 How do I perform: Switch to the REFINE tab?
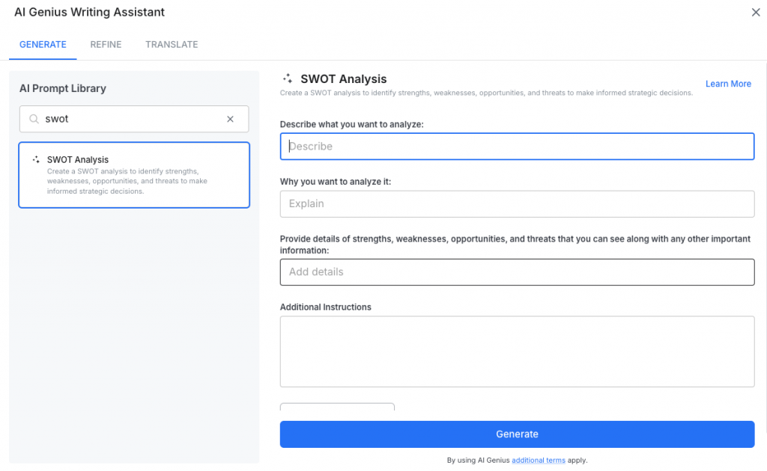106,44
